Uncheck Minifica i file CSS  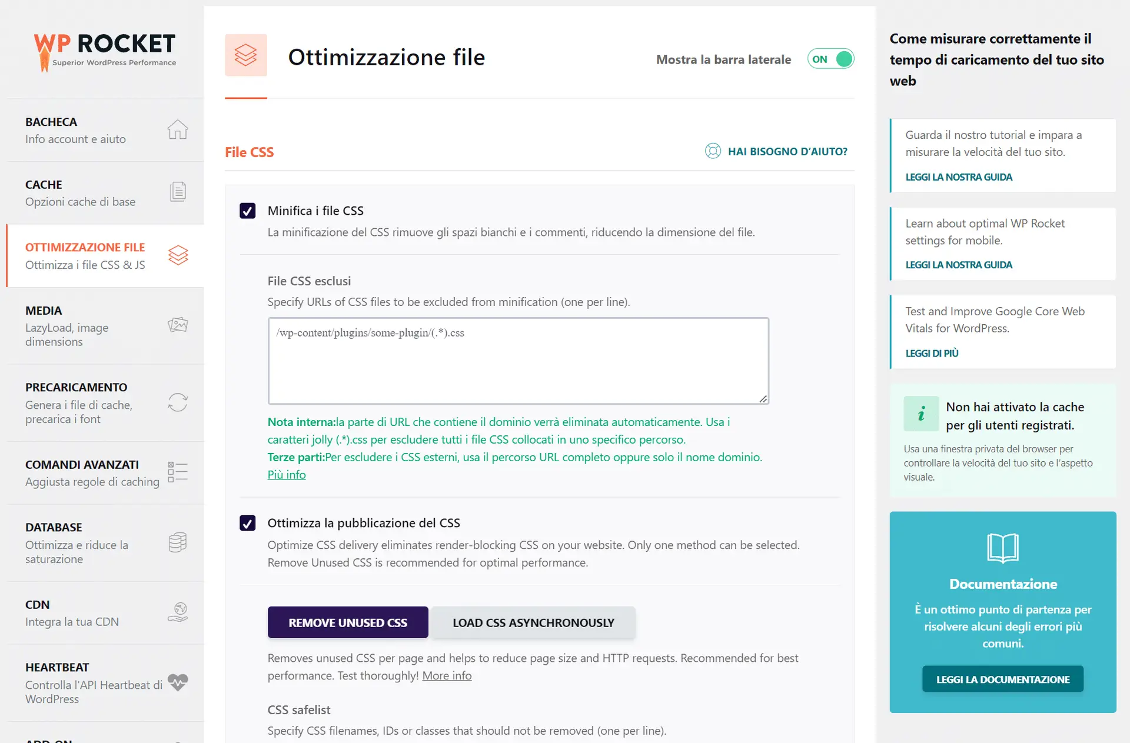(x=248, y=211)
